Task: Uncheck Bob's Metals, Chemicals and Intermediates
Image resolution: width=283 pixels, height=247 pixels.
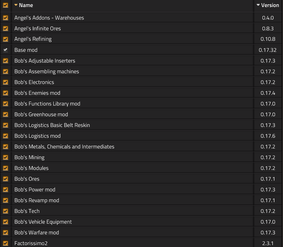Action: (6, 147)
